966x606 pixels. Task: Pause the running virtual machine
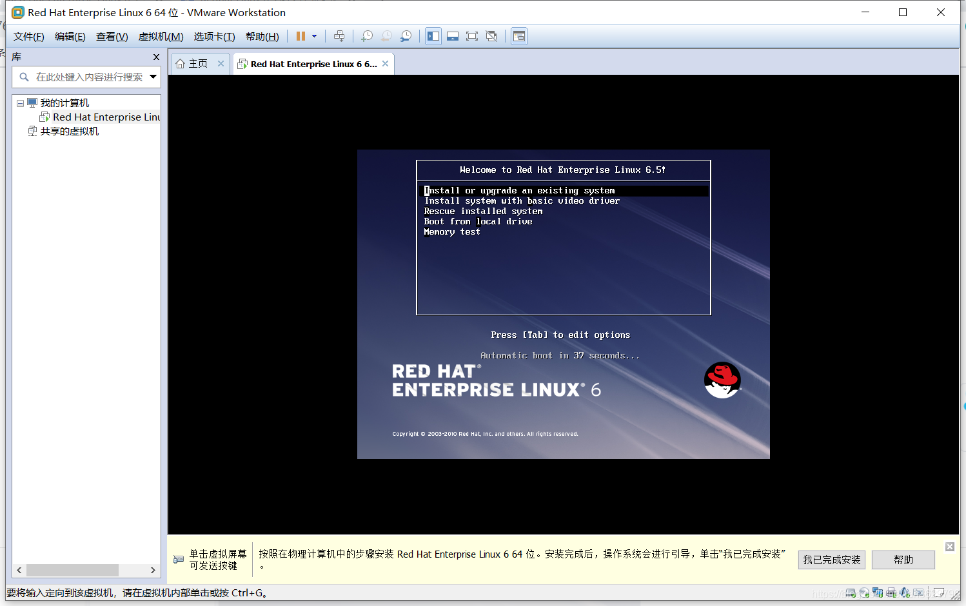click(301, 36)
